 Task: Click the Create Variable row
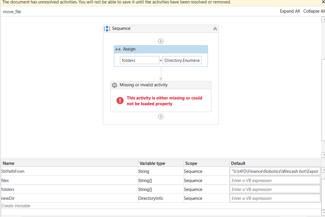16,206
